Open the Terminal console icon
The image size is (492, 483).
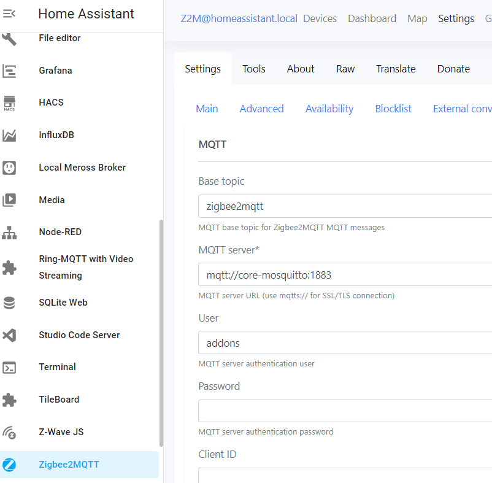tap(9, 368)
